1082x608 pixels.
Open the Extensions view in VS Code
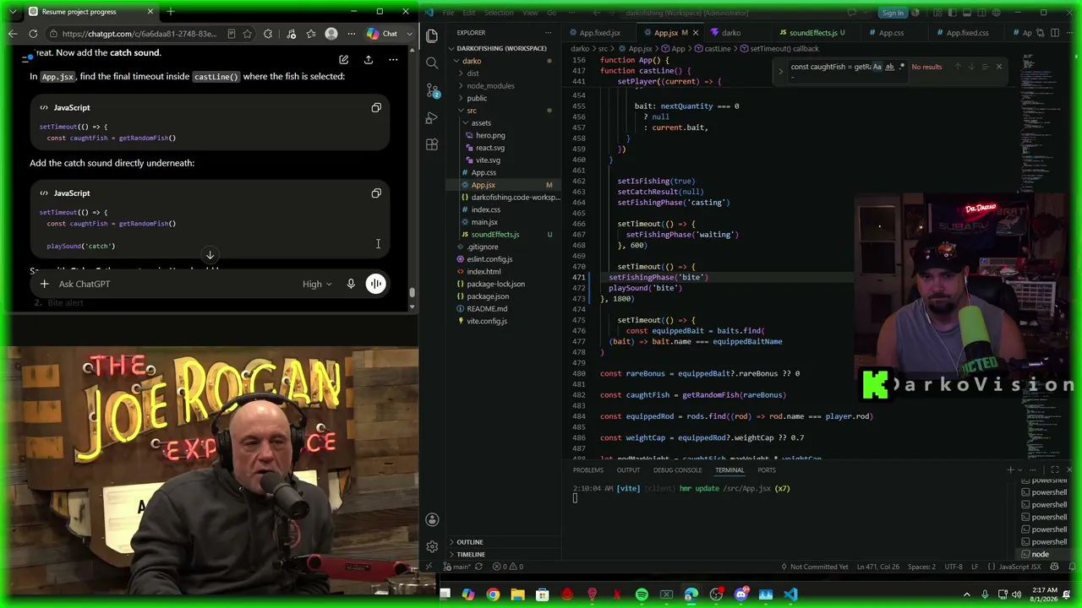pos(432,144)
